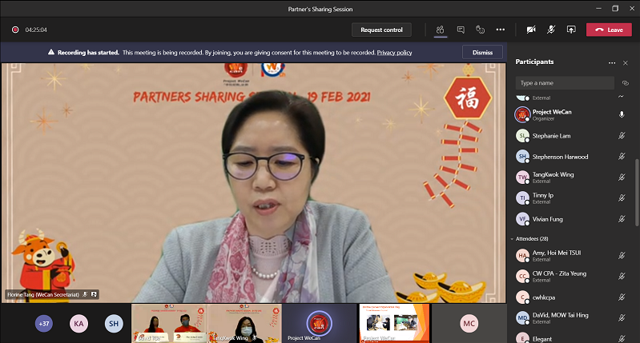
Task: Click the Share content icon
Action: click(x=571, y=30)
